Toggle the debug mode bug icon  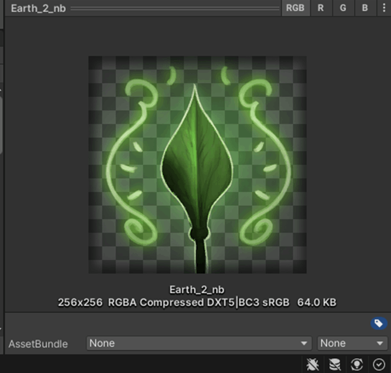pos(312,364)
